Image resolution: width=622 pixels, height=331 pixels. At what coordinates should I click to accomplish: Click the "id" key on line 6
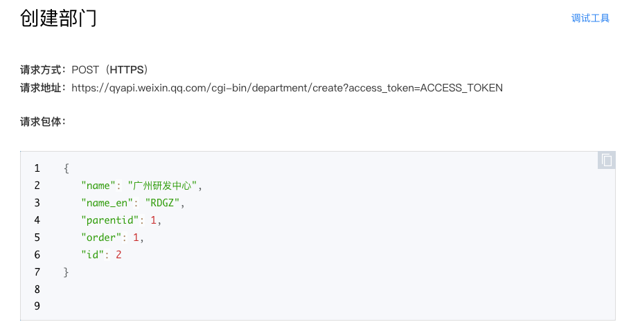(x=92, y=255)
